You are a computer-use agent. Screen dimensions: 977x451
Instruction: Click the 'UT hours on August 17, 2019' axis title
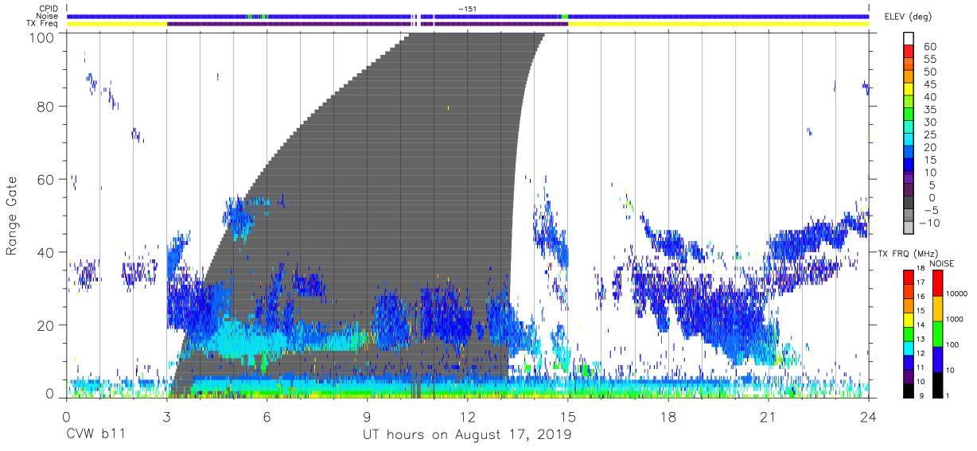[x=467, y=434]
